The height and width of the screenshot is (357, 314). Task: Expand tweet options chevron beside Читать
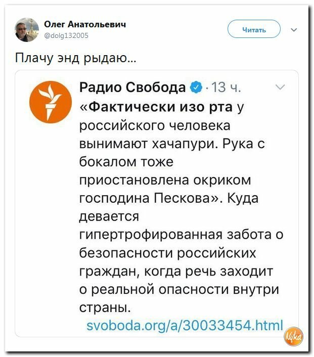click(x=294, y=30)
